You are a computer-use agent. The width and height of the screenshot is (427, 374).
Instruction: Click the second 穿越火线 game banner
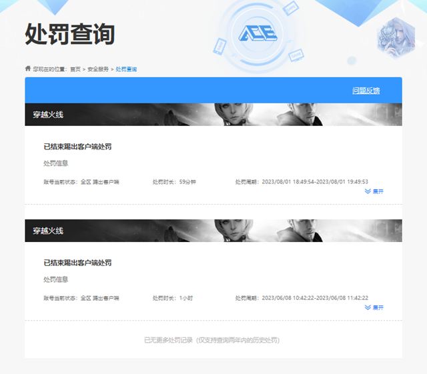213,231
